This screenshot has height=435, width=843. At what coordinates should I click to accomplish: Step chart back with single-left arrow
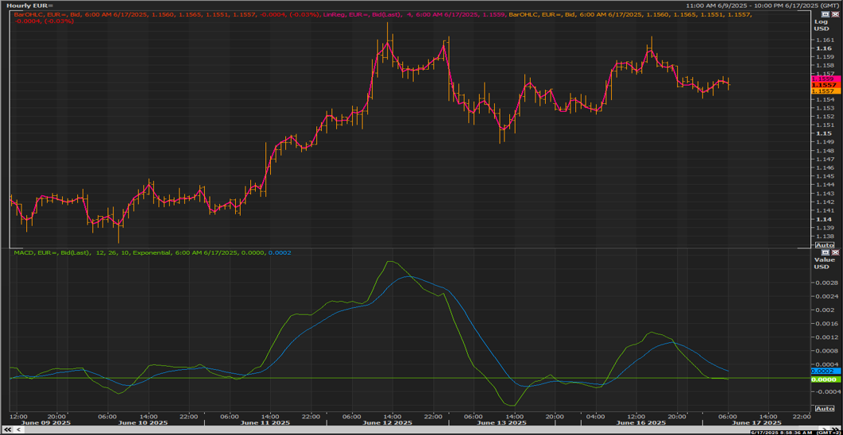19,429
